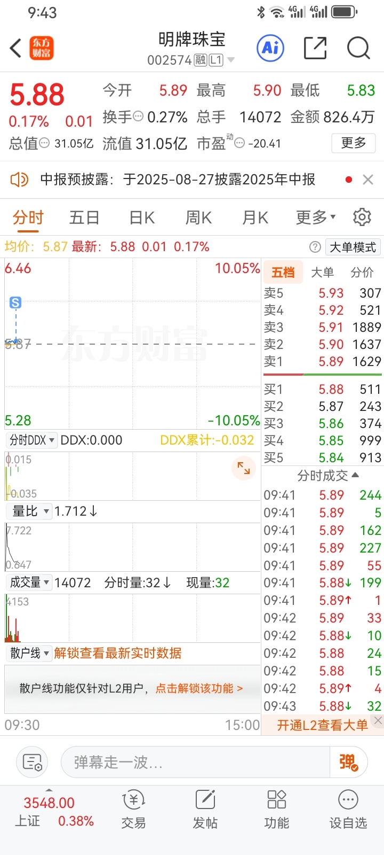This screenshot has width=384, height=855.
Task: Select the 五档 order book tab
Action: (283, 273)
